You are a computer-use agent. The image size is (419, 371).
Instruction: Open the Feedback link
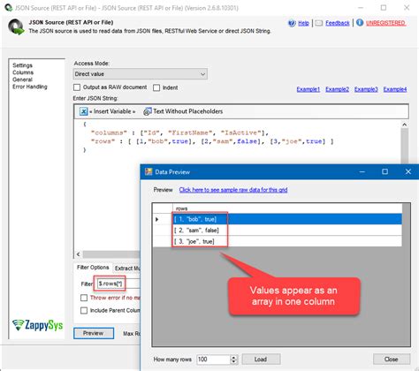point(338,23)
